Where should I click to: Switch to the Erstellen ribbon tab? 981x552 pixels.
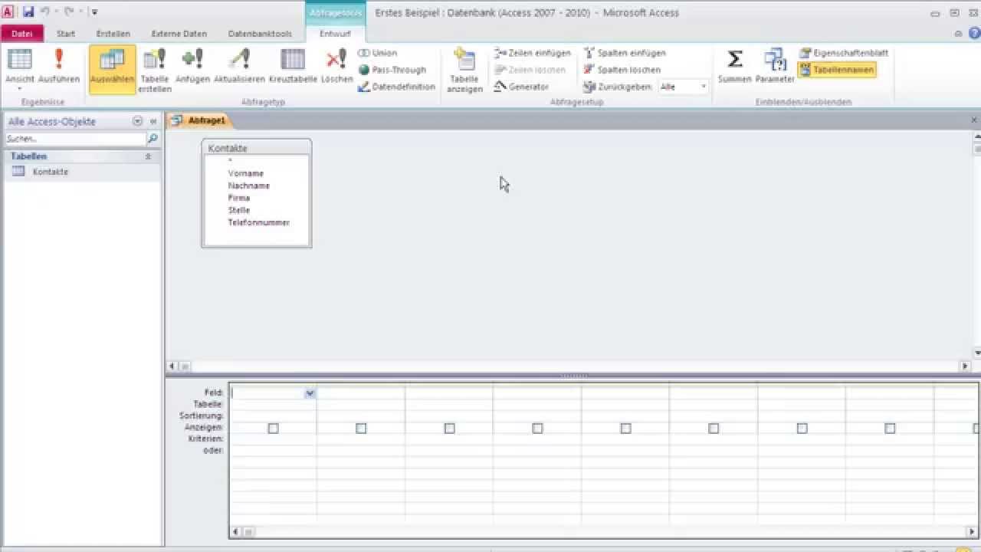(x=113, y=34)
